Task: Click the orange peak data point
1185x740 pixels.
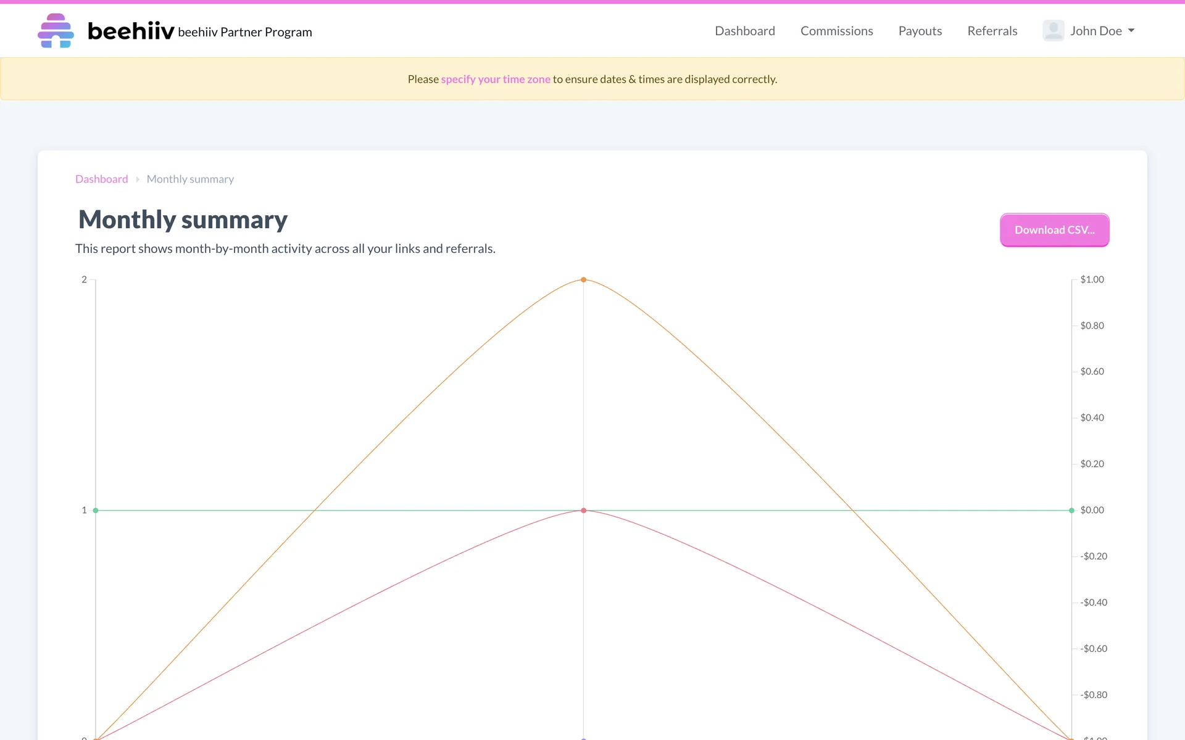Action: (583, 280)
